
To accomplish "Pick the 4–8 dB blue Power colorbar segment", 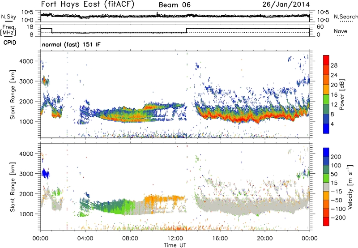I will point(326,119).
